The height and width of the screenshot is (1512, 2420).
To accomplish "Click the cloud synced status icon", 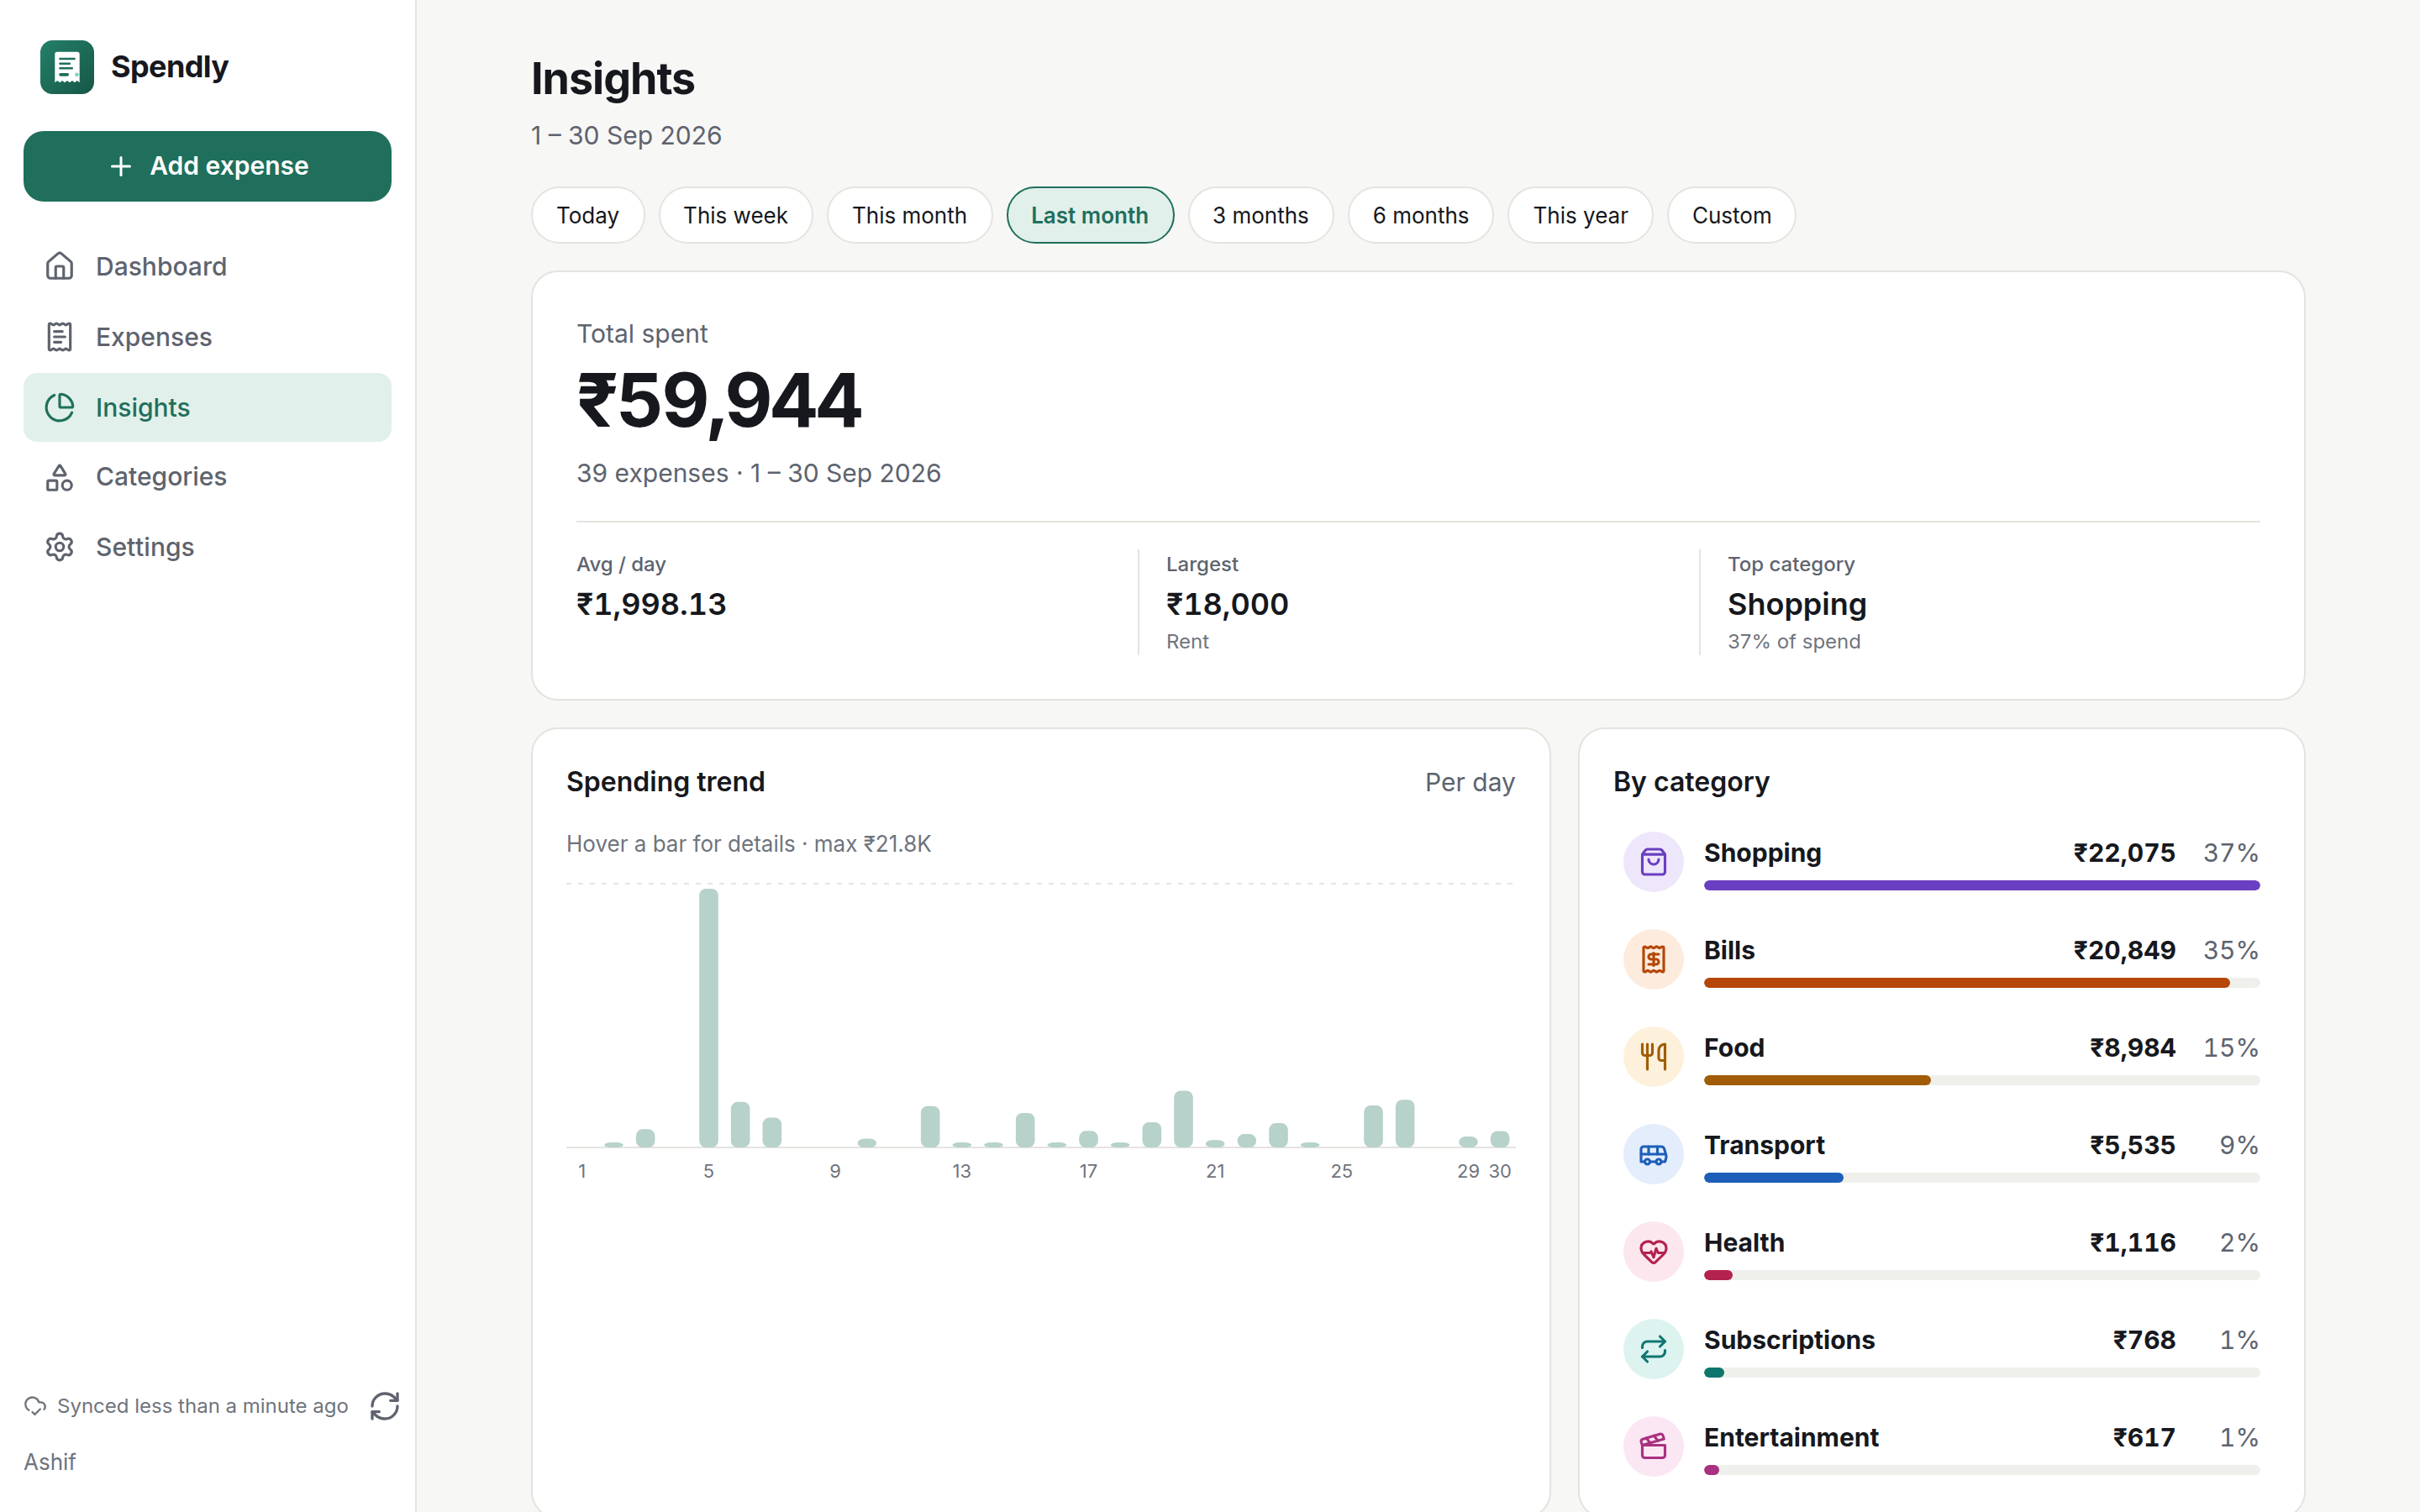I will click(x=35, y=1406).
